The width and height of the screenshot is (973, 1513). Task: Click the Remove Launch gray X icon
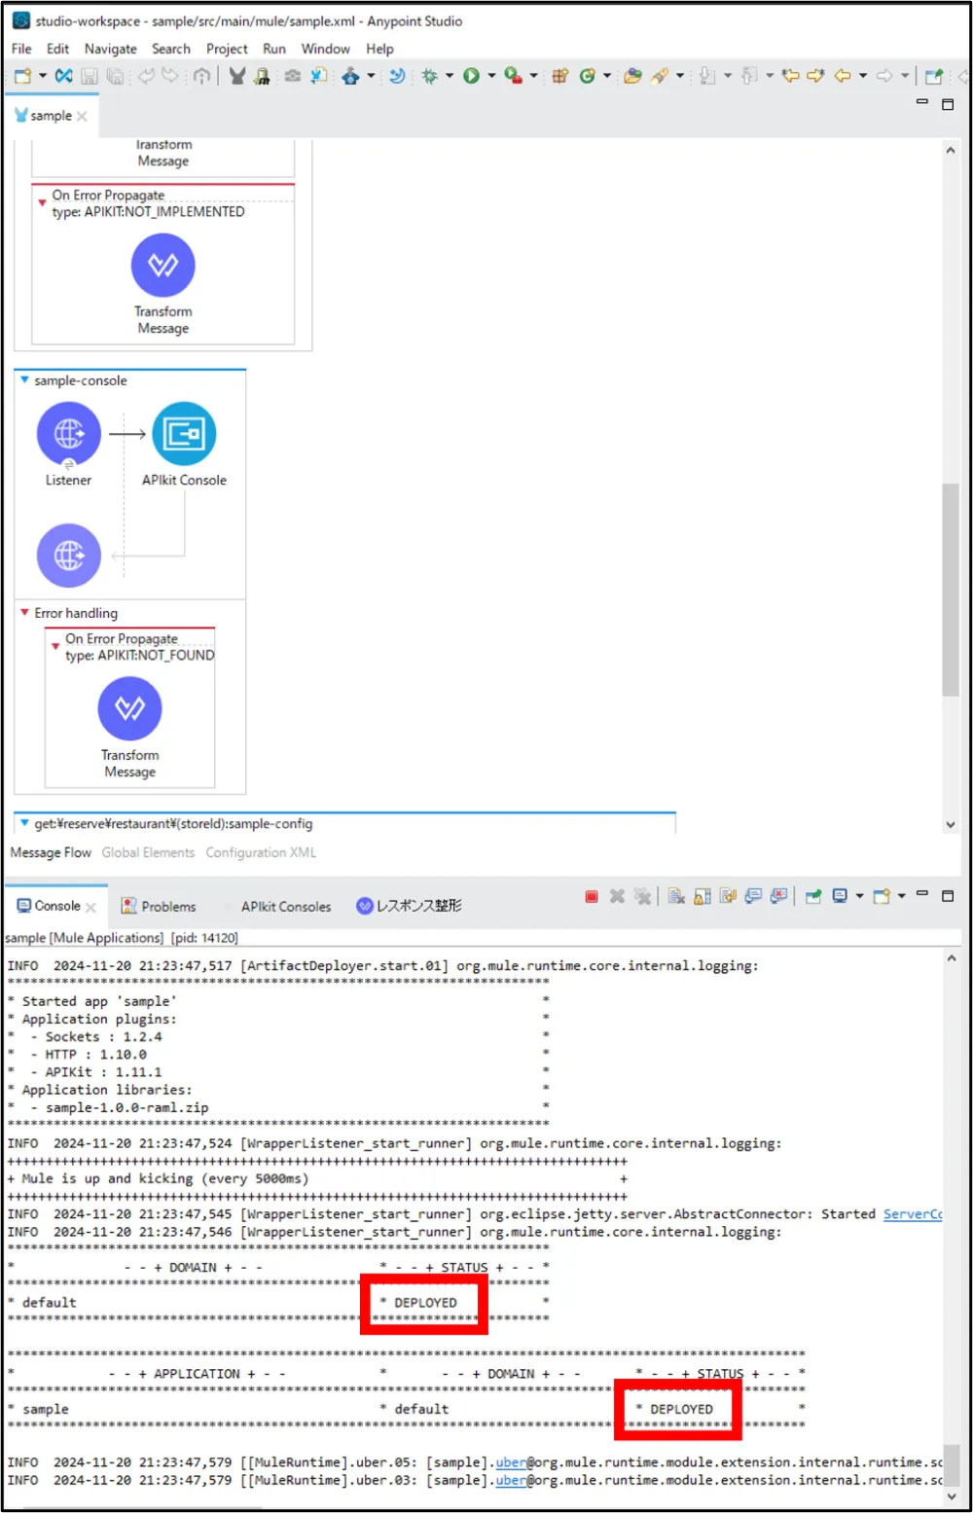pyautogui.click(x=617, y=897)
